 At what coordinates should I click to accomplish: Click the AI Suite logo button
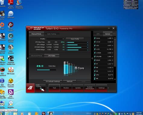[30, 88]
